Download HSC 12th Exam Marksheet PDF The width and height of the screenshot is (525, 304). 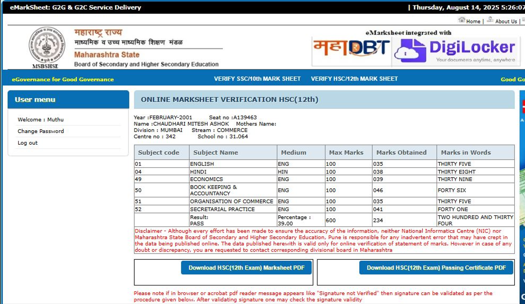click(246, 268)
